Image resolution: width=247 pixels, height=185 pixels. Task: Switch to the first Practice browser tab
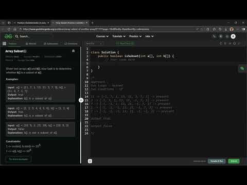(x=31, y=23)
